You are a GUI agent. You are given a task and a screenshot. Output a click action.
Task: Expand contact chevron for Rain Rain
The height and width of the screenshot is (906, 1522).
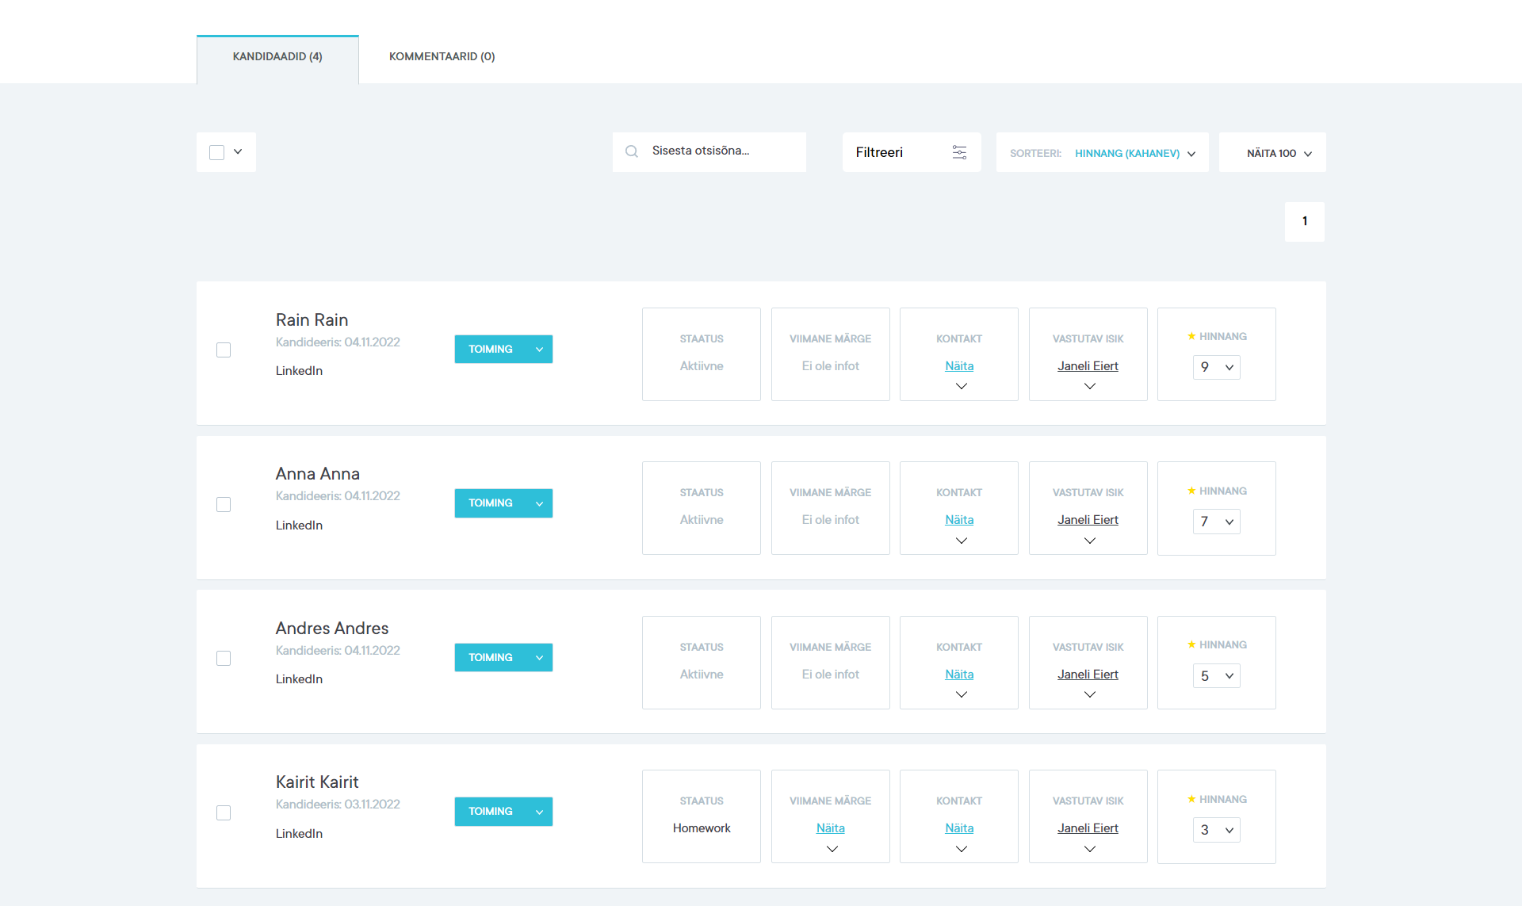(x=961, y=387)
